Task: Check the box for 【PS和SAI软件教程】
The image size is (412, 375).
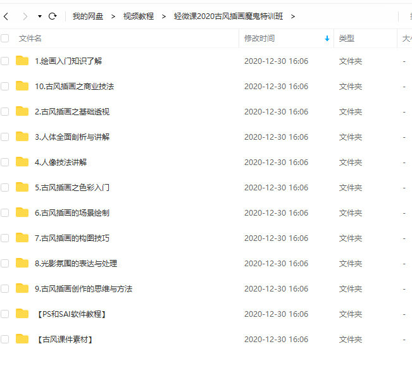Action: click(x=4, y=314)
